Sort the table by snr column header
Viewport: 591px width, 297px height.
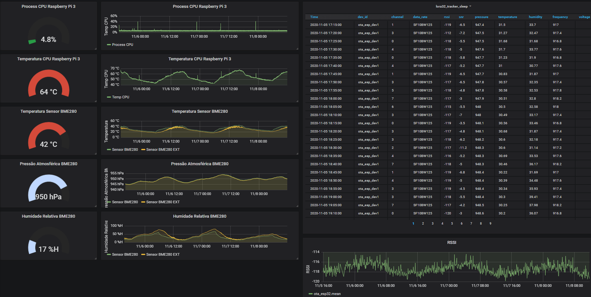pyautogui.click(x=461, y=17)
